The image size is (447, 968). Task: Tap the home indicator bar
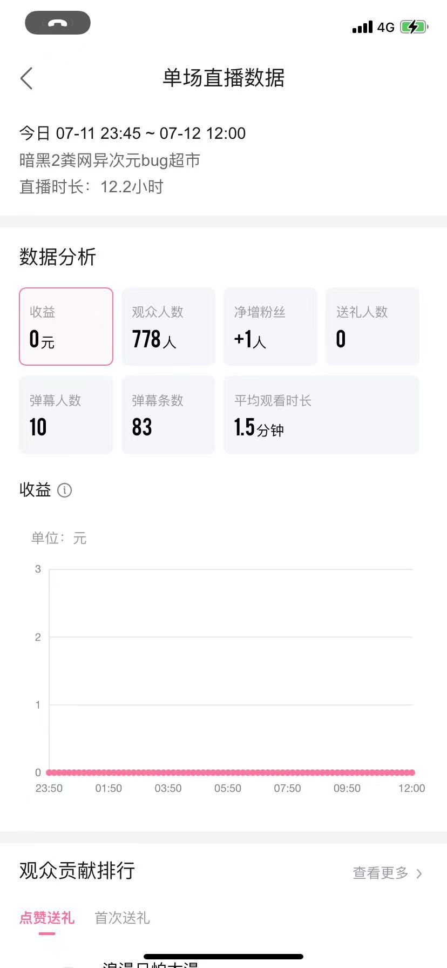(223, 957)
